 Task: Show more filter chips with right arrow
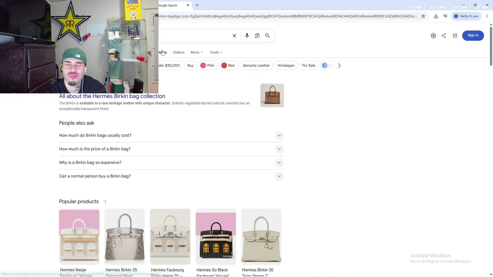[339, 65]
